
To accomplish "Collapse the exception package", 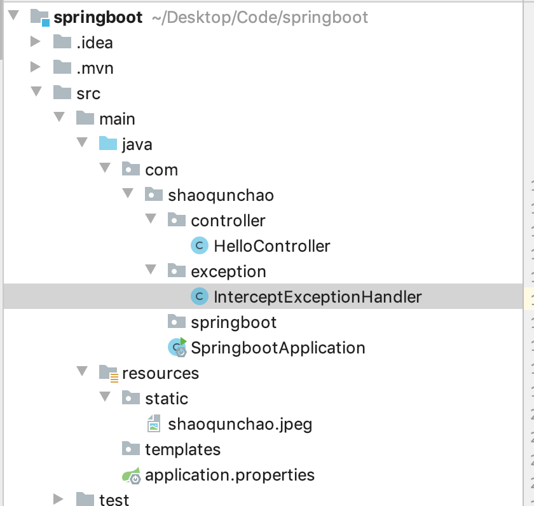I will (151, 271).
